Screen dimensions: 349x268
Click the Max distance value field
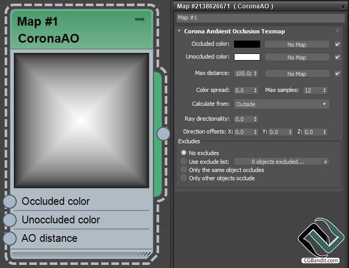pos(243,73)
